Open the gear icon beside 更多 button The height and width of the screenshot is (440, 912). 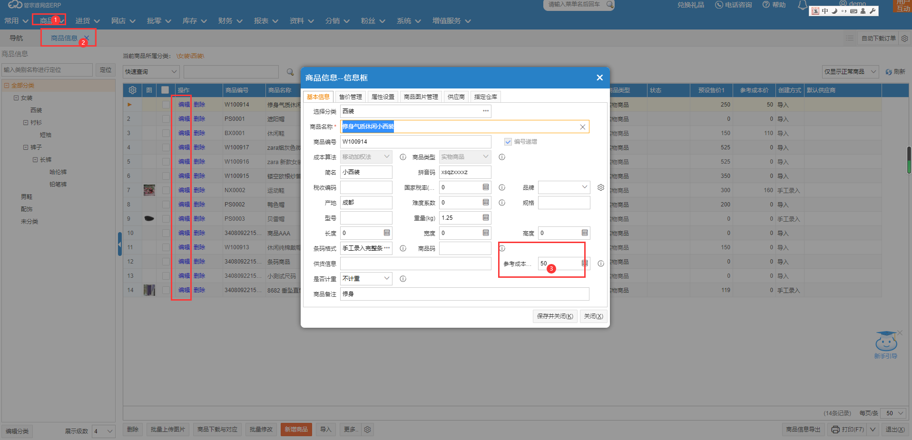[x=367, y=430]
